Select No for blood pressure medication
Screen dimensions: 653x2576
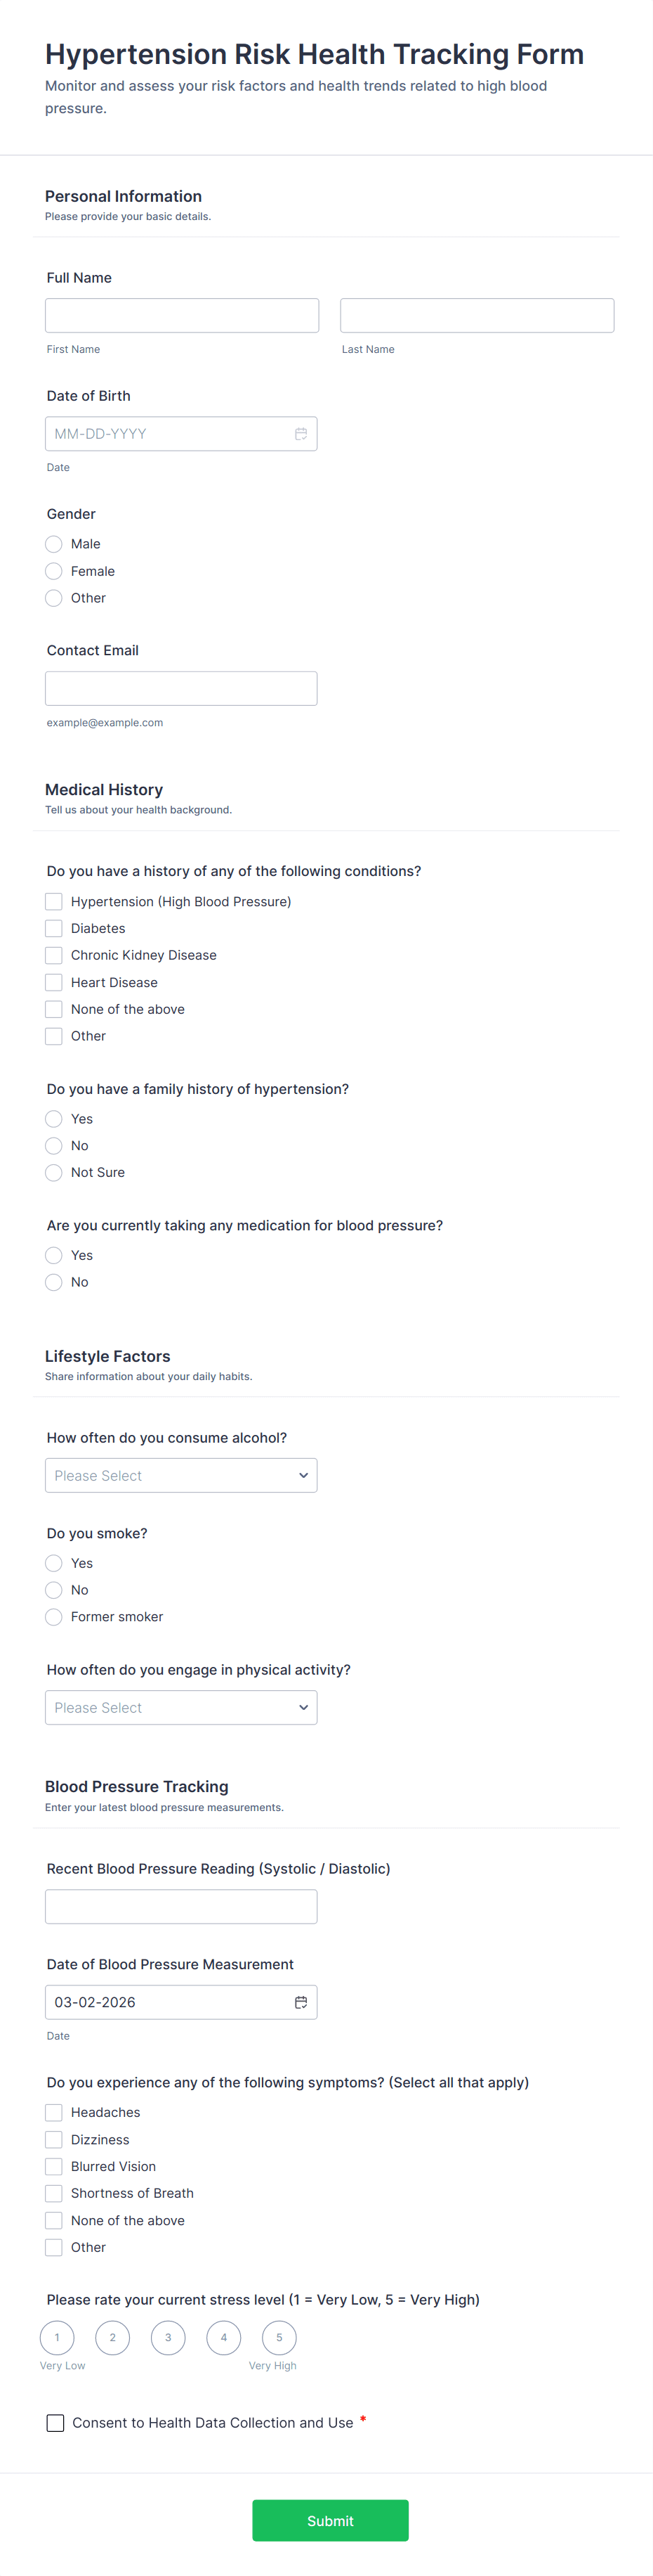(54, 1282)
